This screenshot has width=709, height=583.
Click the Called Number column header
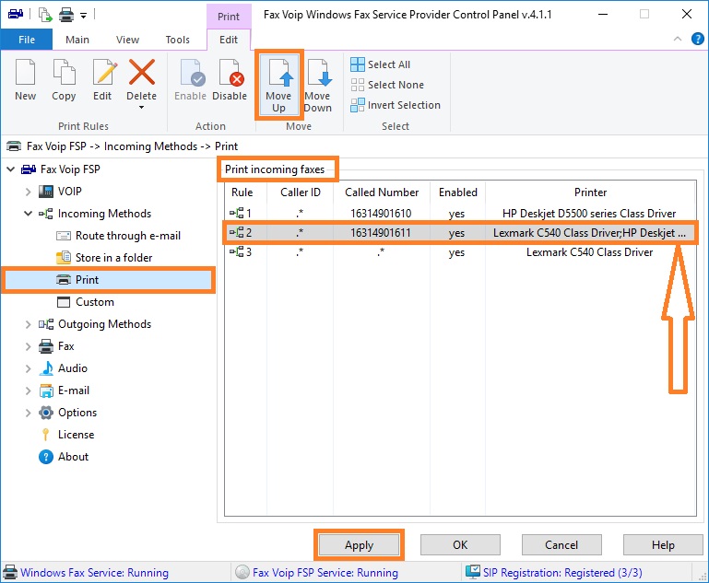point(382,192)
